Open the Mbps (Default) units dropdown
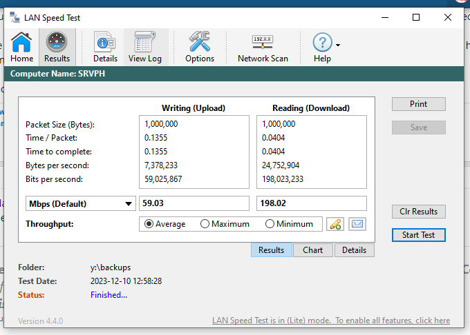This screenshot has height=335, width=470. [81, 203]
